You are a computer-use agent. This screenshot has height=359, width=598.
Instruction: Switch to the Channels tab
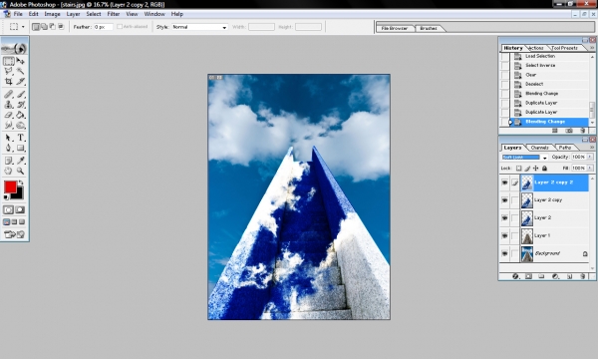(539, 148)
